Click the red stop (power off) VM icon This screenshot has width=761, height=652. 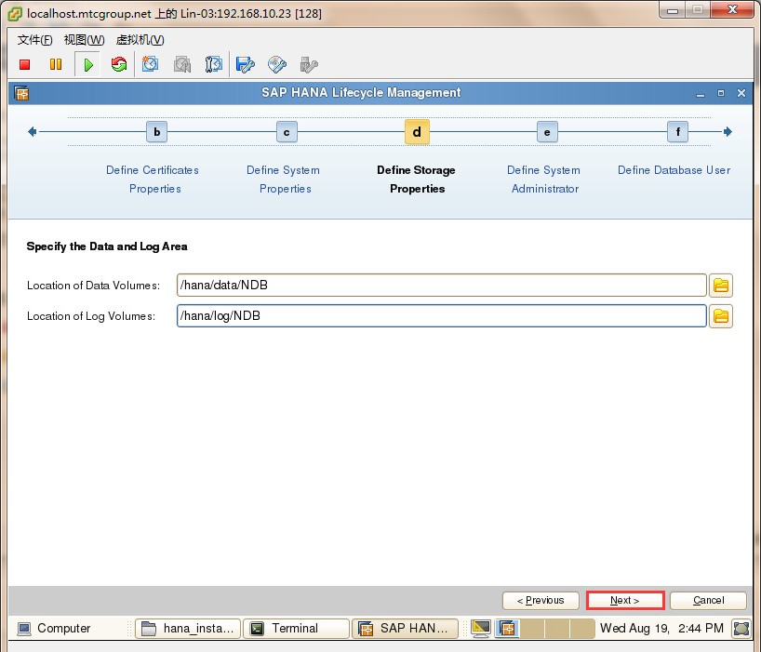25,64
